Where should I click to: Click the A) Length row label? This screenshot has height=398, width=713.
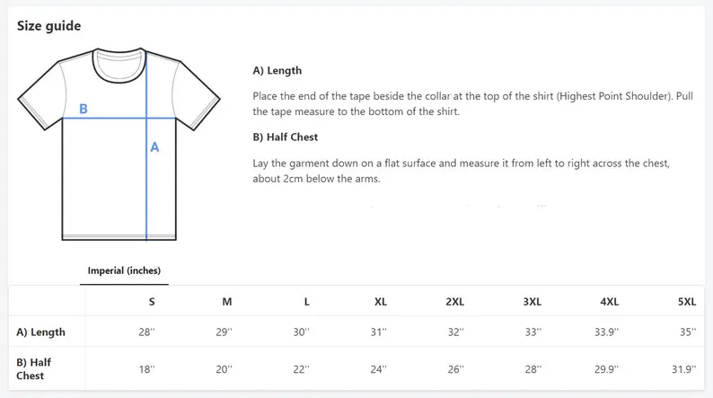(x=41, y=332)
